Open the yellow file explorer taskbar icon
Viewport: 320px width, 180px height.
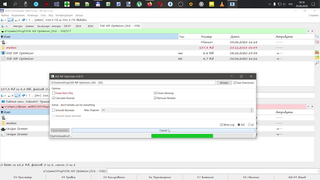coord(77,4)
